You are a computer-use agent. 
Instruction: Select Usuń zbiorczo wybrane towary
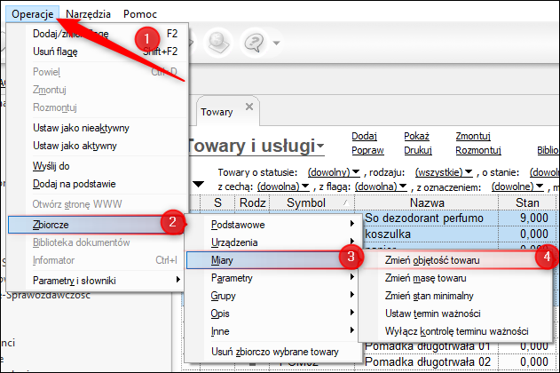pos(274,352)
